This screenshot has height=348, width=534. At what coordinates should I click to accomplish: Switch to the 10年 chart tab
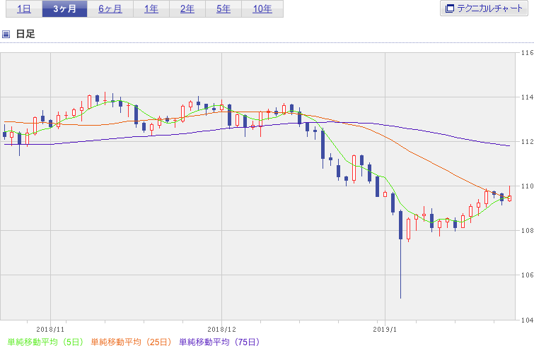262,9
